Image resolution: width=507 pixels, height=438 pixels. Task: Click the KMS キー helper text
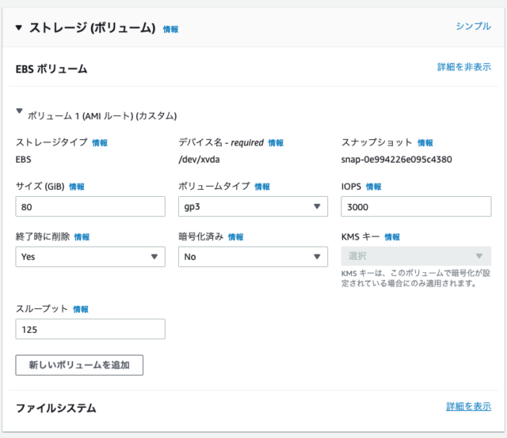tap(416, 278)
